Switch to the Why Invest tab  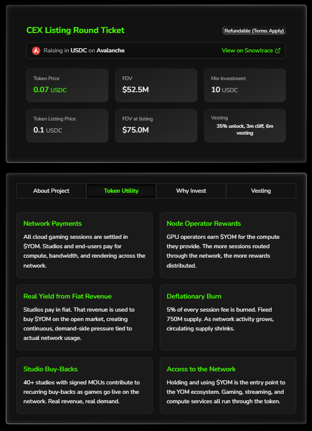tap(191, 191)
